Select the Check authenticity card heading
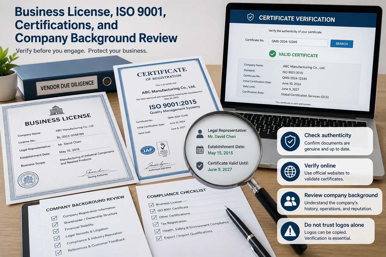 coord(328,135)
